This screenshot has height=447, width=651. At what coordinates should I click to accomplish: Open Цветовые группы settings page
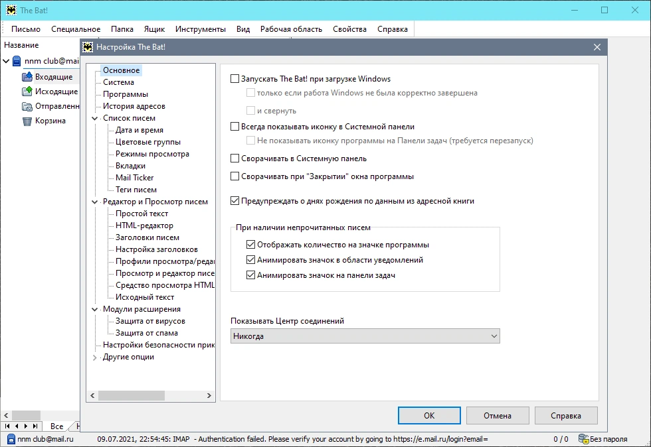[x=147, y=142]
